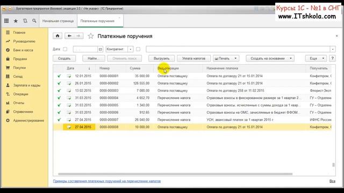The height and width of the screenshot is (193, 344).
Task: Click the Операции sidebar icon
Action: tap(8, 94)
